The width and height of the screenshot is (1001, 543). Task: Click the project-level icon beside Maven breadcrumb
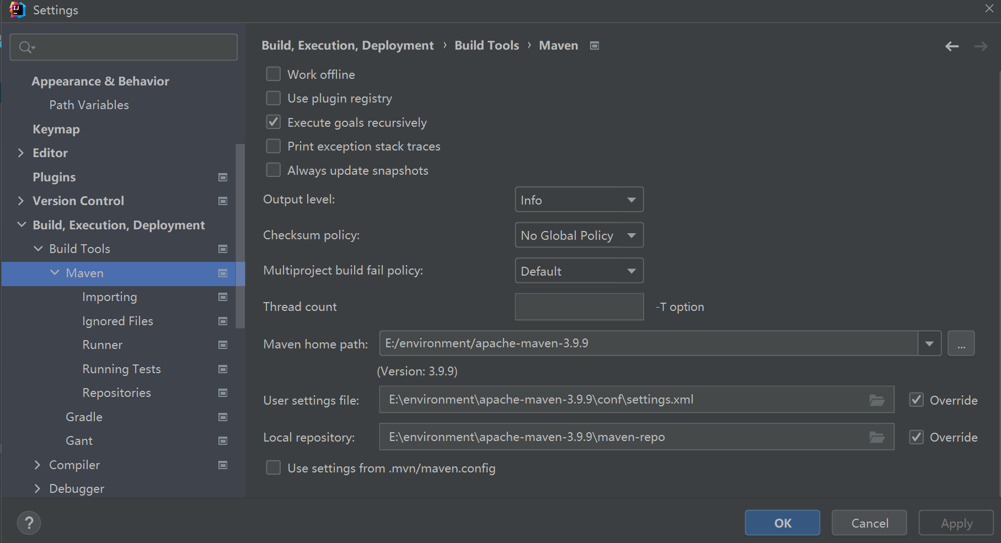(595, 46)
